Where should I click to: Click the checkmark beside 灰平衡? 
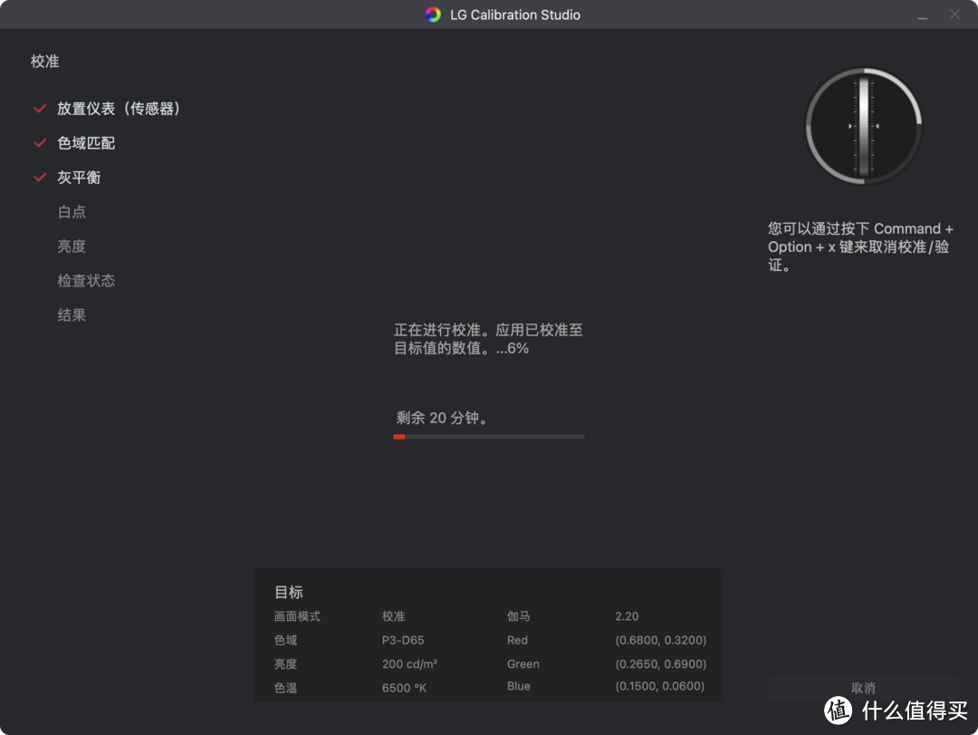pyautogui.click(x=40, y=178)
